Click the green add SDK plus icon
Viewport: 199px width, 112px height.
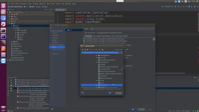coord(67,28)
